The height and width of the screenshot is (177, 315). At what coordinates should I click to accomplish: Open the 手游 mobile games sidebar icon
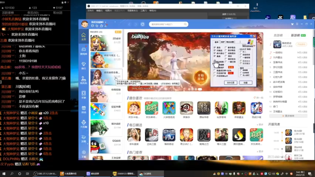(x=83, y=95)
